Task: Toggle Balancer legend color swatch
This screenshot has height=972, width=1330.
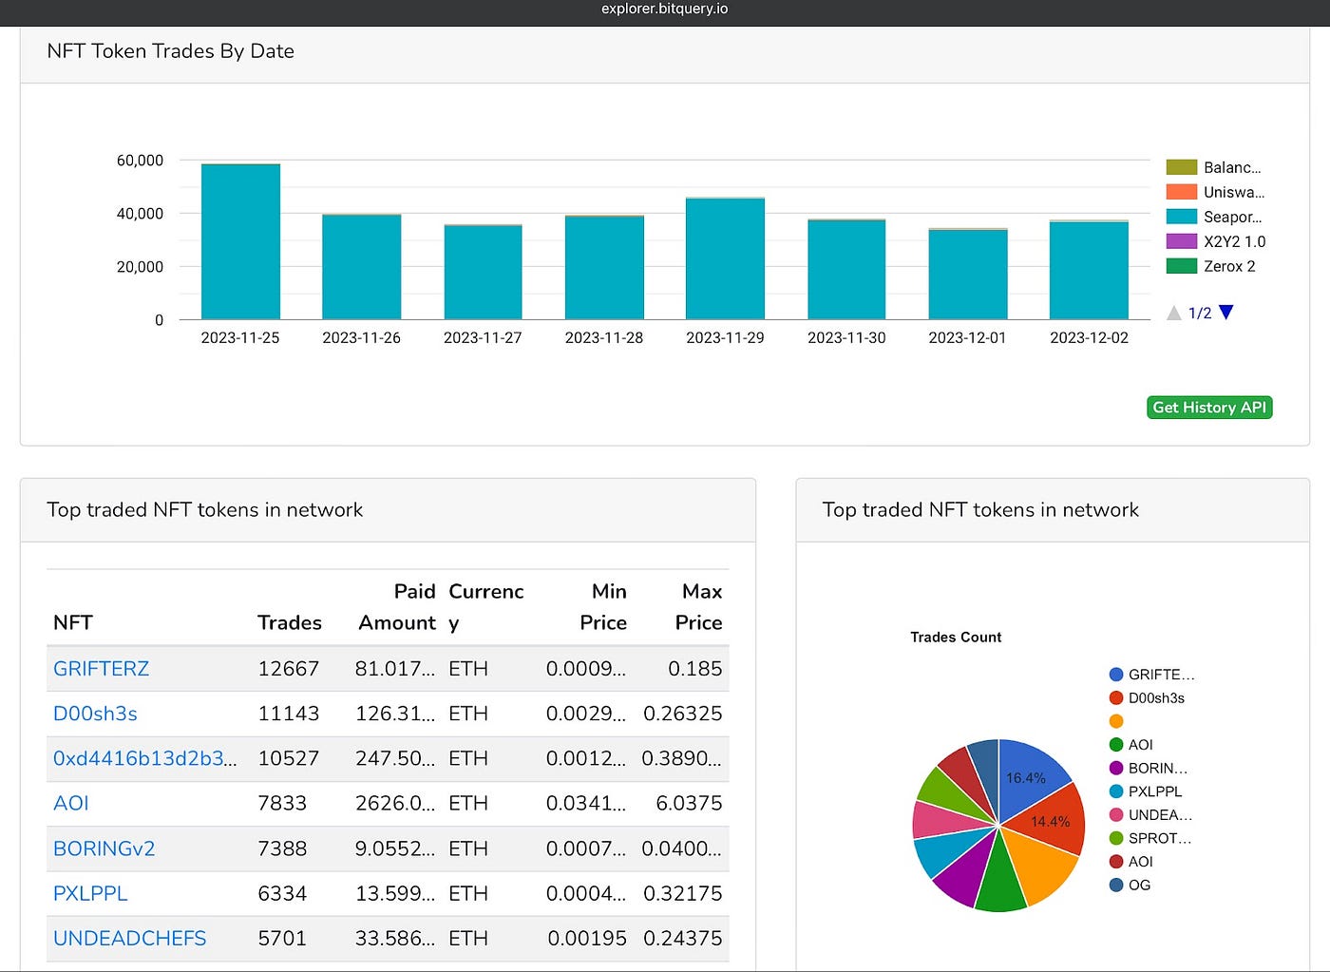Action: click(x=1182, y=167)
